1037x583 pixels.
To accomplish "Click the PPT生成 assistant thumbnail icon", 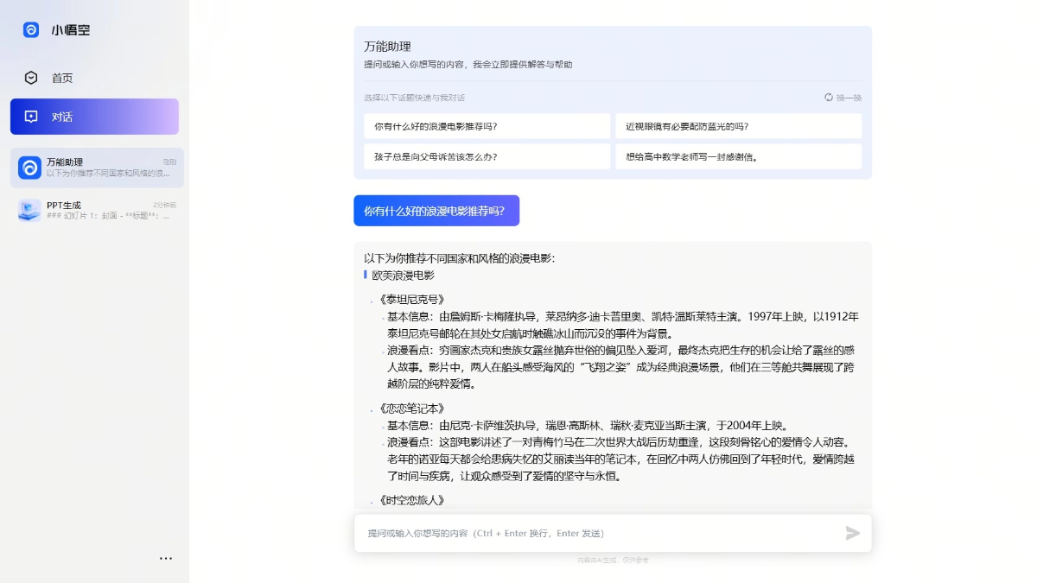I will tap(30, 210).
